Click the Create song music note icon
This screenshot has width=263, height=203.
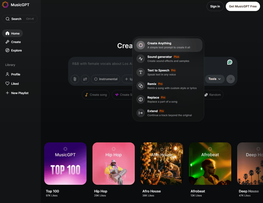point(86,95)
